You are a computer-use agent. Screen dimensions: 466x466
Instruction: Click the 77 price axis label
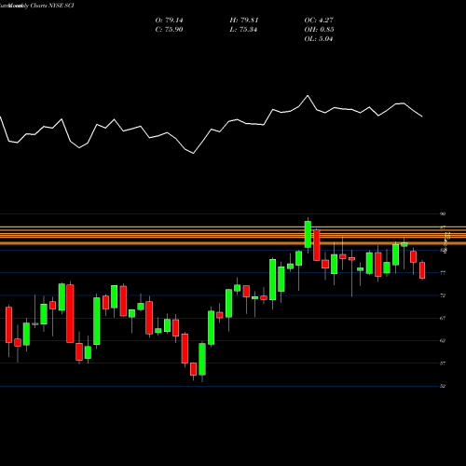(443, 273)
